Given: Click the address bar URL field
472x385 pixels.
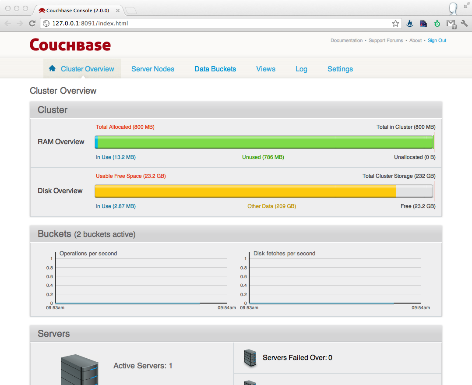Looking at the screenshot, I should tap(221, 24).
